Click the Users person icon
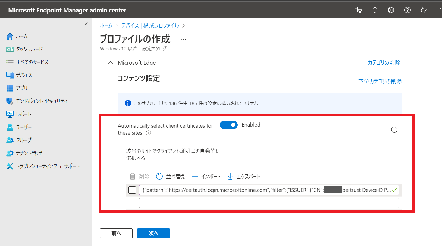The image size is (442, 246). pyautogui.click(x=10, y=127)
